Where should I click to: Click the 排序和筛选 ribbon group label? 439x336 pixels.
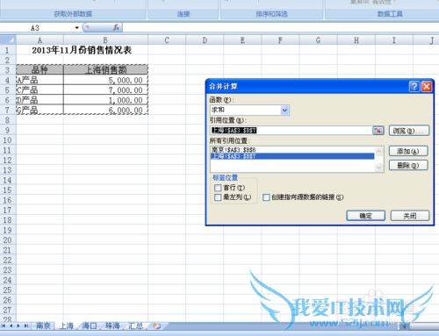point(271,14)
